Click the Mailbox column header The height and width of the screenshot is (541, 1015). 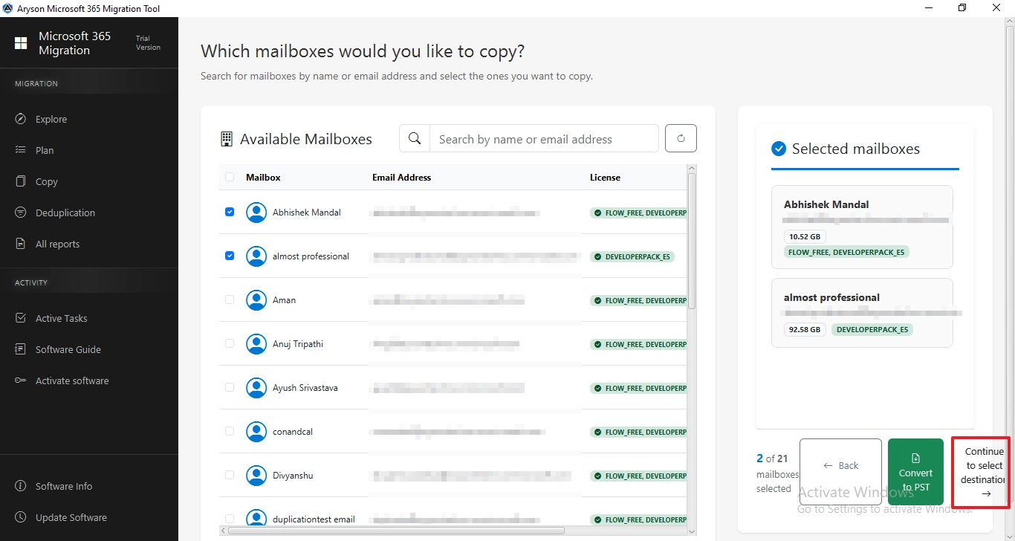point(263,178)
